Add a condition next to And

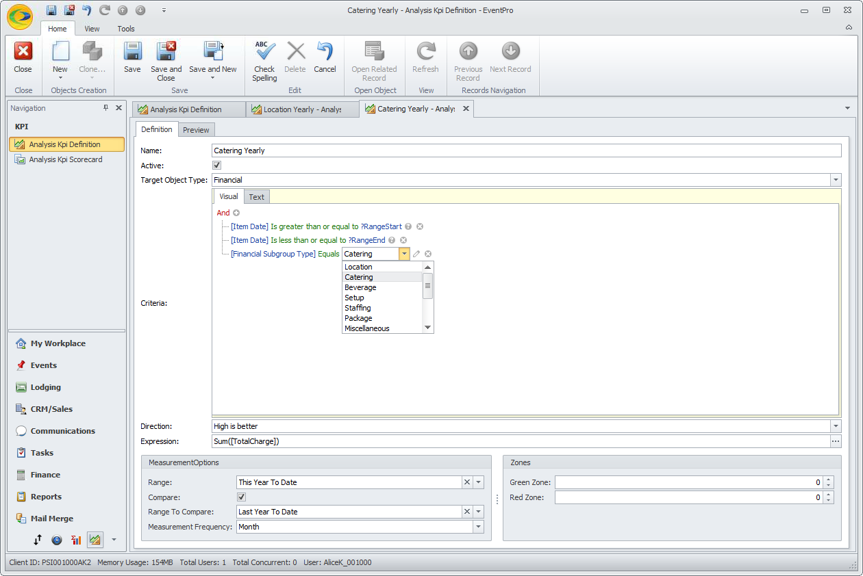coord(236,213)
